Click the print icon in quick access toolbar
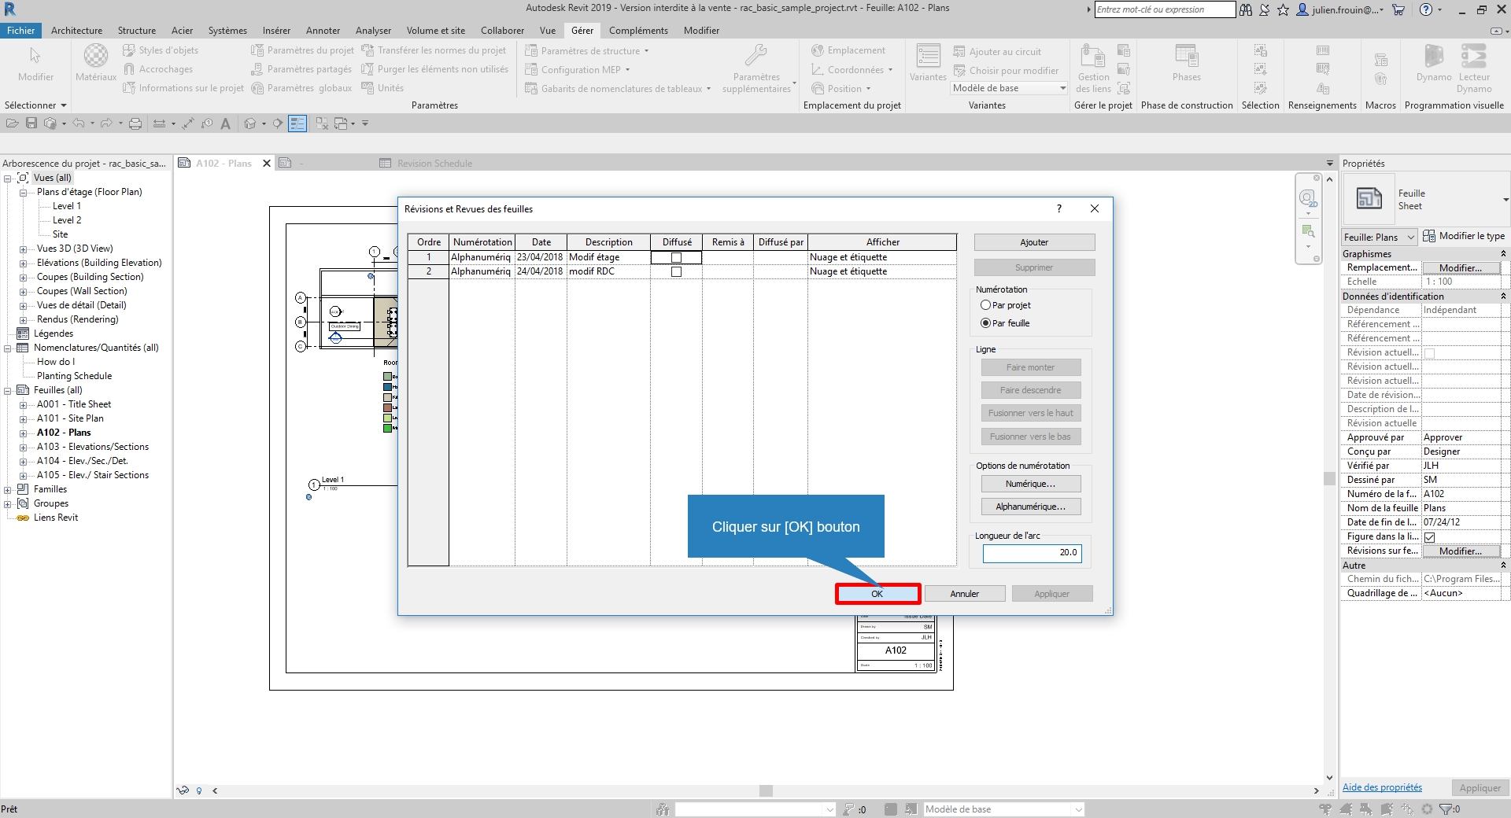Image resolution: width=1511 pixels, height=818 pixels. pyautogui.click(x=135, y=123)
